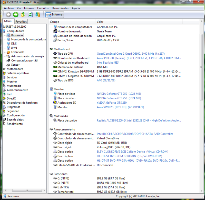Click the Multimedia speaker icon in tree
Image resolution: width=205 pixels, height=200 pixels.
pos(4,86)
